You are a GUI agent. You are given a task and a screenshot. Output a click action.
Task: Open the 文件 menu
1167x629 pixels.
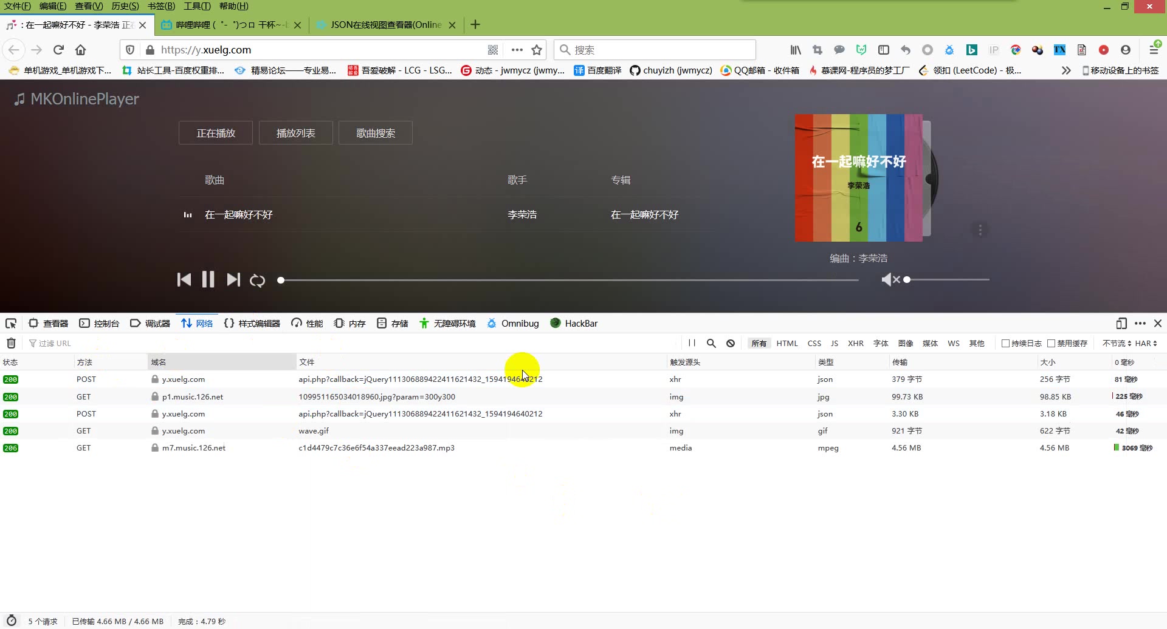point(17,6)
